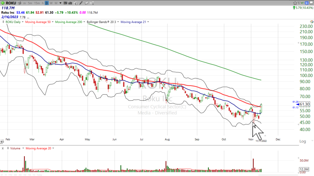Screen dimensions: 314x176
Task: Click the 61.30 current price marker
Action: pos(305,104)
